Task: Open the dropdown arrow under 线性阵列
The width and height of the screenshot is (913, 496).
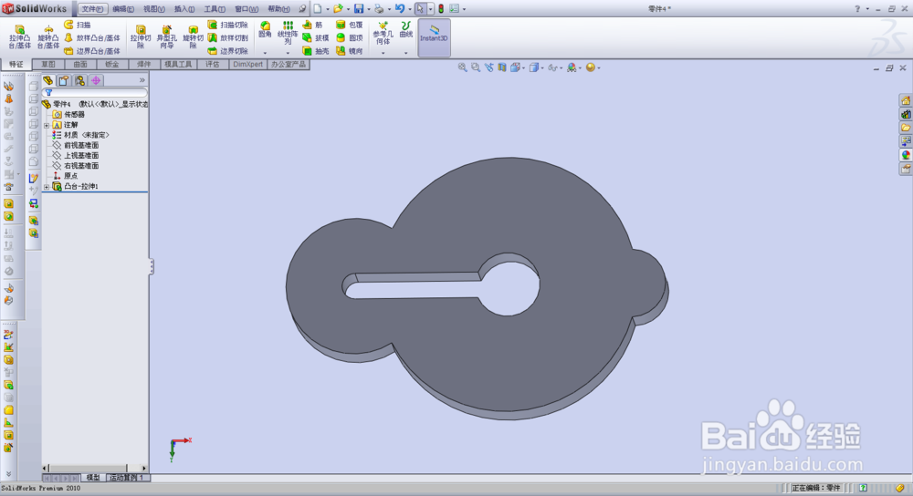Action: 288,53
